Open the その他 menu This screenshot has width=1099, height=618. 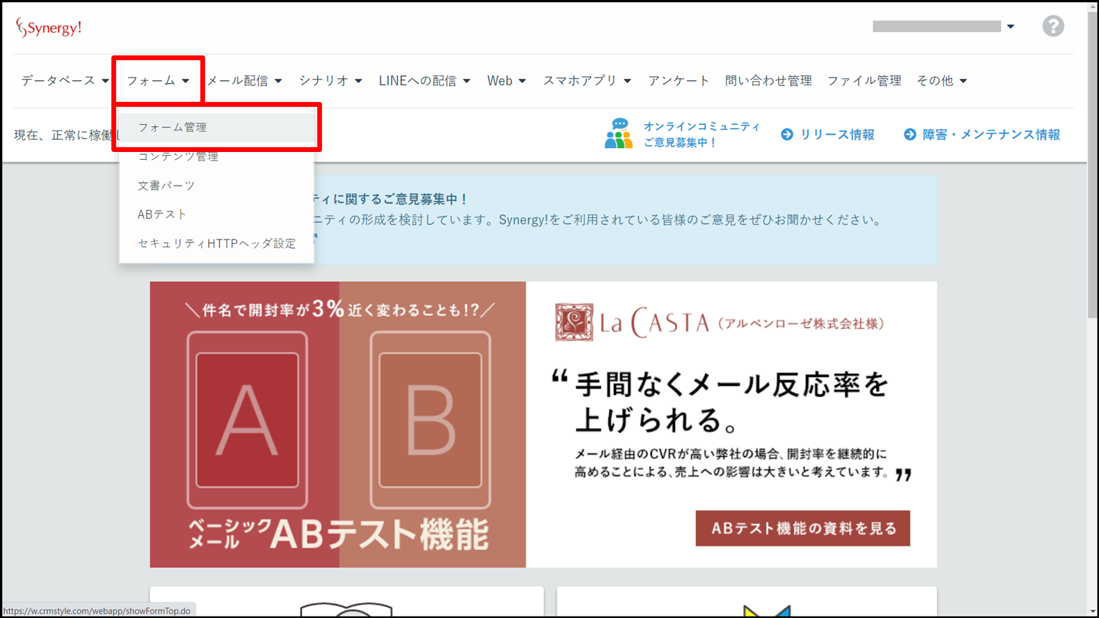pos(942,80)
